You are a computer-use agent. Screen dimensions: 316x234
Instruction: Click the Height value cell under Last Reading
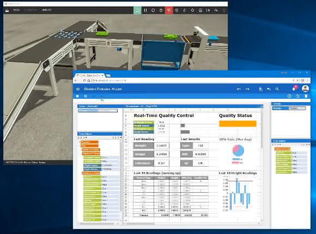pyautogui.click(x=161, y=154)
